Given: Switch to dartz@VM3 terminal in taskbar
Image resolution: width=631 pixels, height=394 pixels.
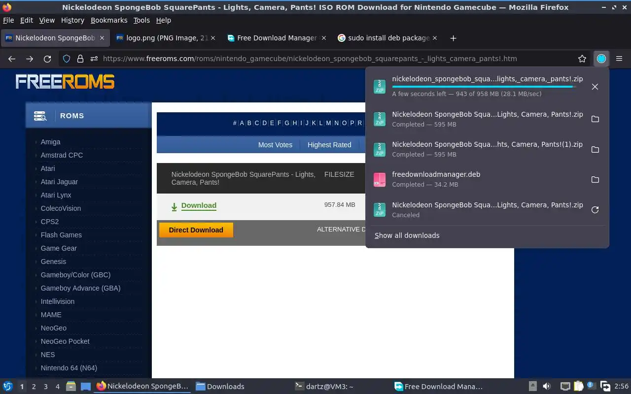Looking at the screenshot, I should click(x=324, y=387).
